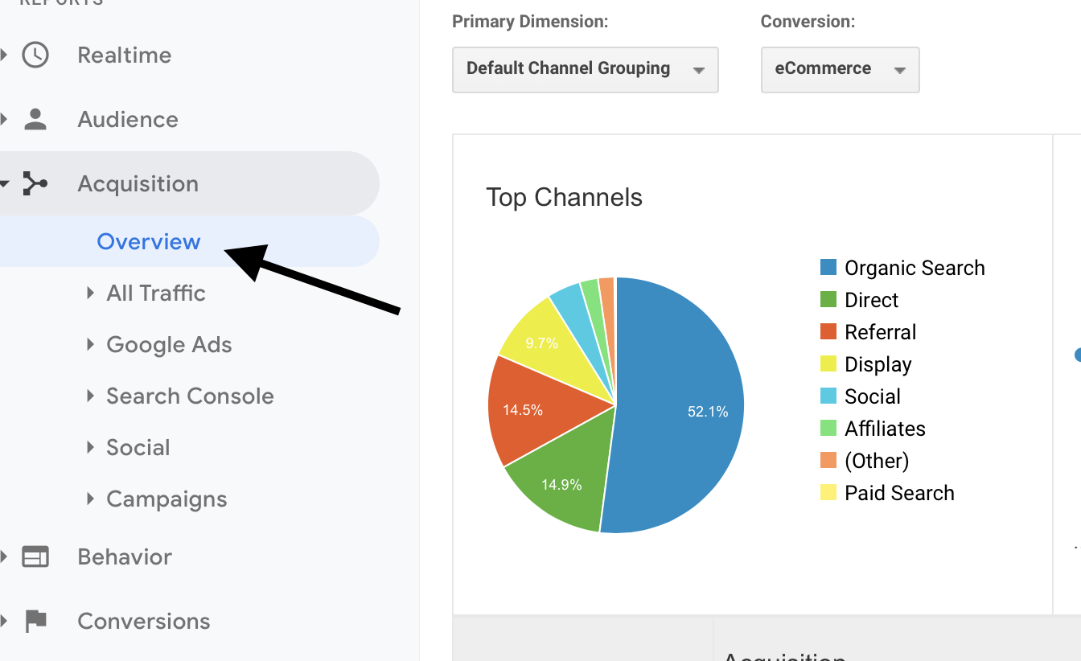Viewport: 1081px width, 661px height.
Task: Click the Conversion label above dropdown
Action: [808, 22]
